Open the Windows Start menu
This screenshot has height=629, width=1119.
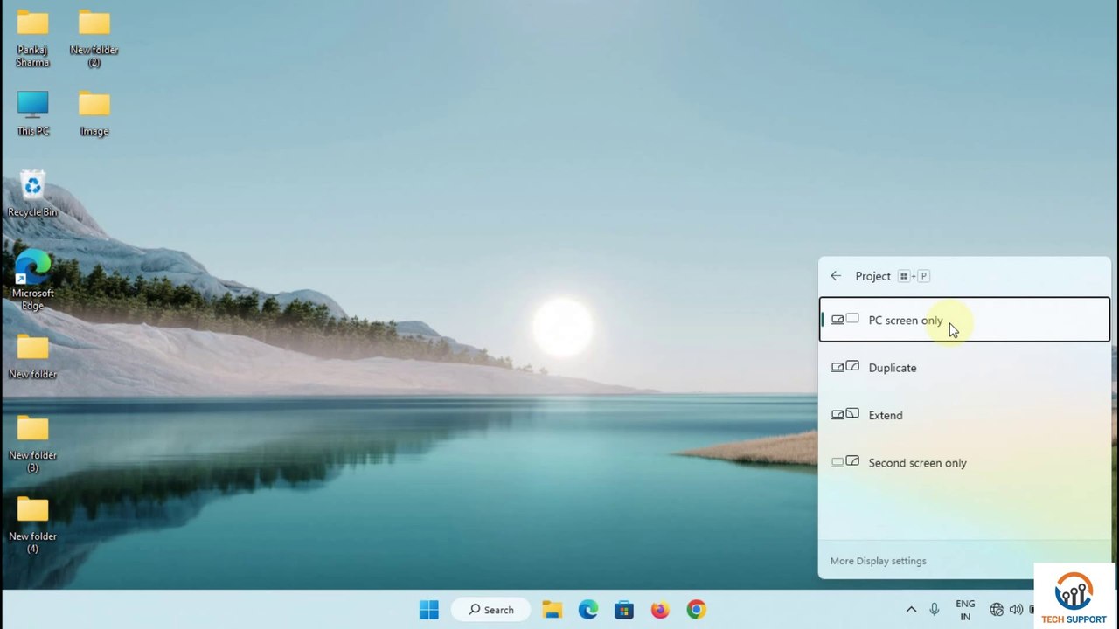click(428, 610)
